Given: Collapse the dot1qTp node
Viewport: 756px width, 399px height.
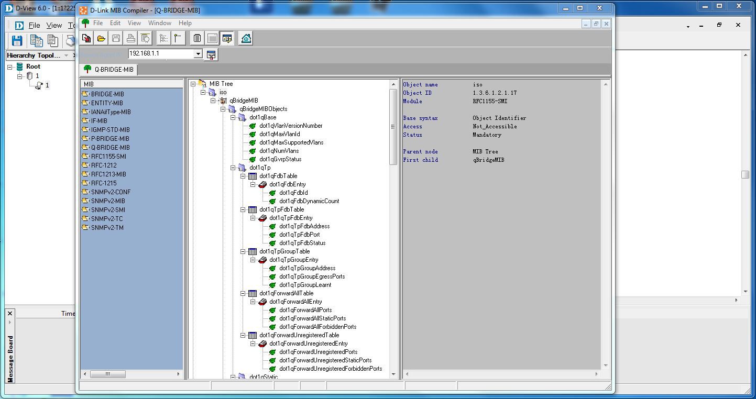Looking at the screenshot, I should [x=233, y=168].
